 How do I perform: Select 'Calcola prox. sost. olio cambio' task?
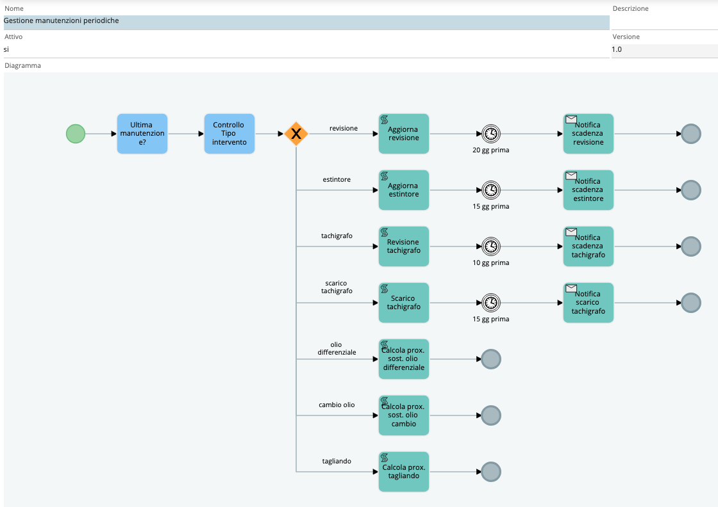point(404,415)
